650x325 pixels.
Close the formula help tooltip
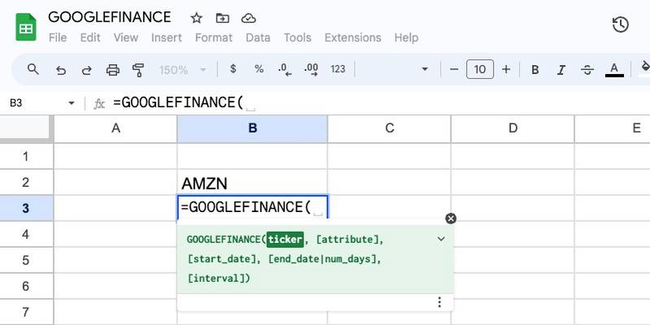coord(451,219)
